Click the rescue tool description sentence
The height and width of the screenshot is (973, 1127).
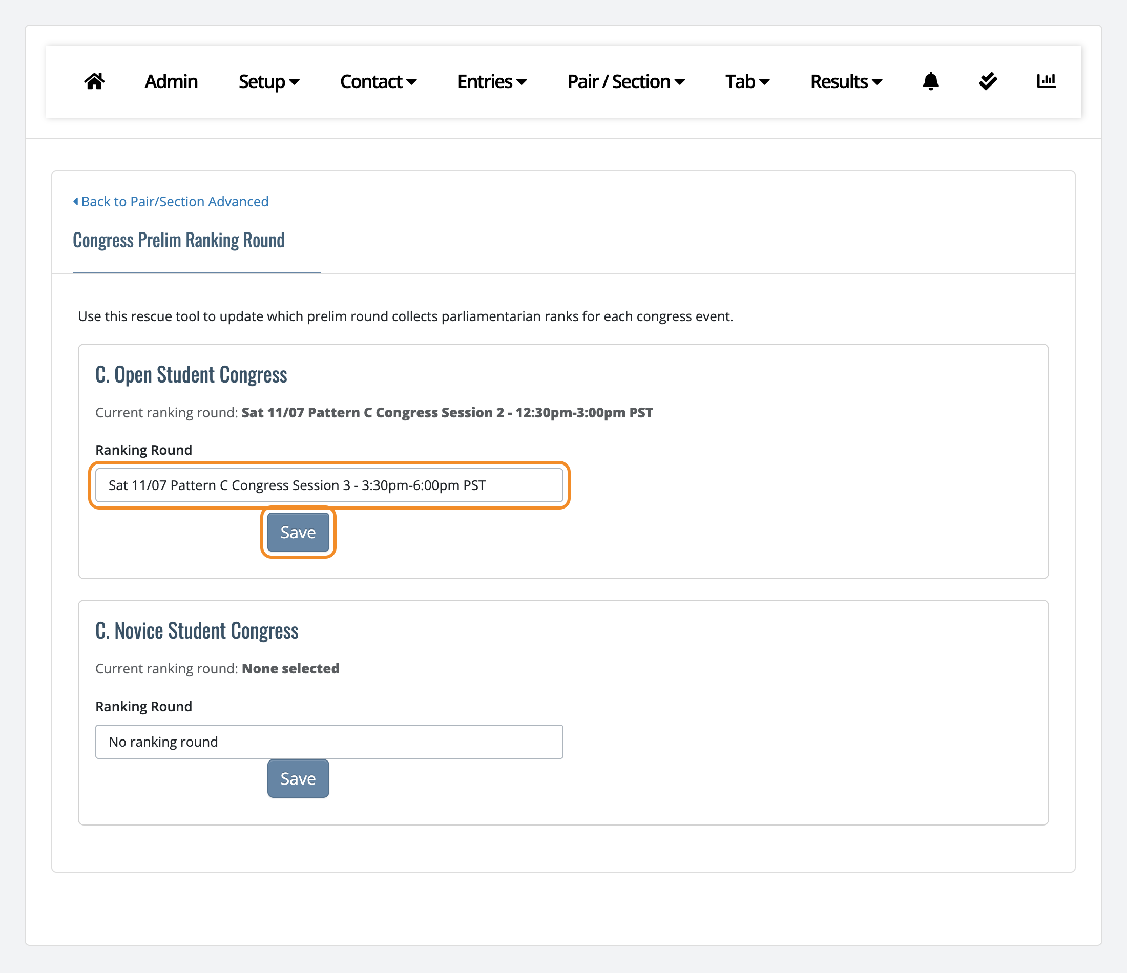[x=405, y=316]
